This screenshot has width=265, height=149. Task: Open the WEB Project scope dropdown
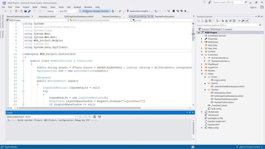(37, 20)
